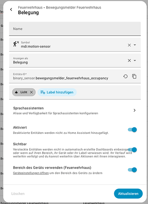This screenshot has height=204, width=148.
Task: Focus the Name input field
Action: [75, 29]
